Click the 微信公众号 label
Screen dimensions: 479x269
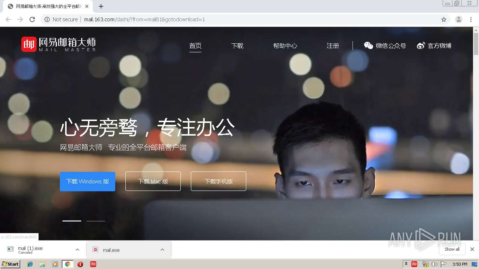[x=391, y=46]
